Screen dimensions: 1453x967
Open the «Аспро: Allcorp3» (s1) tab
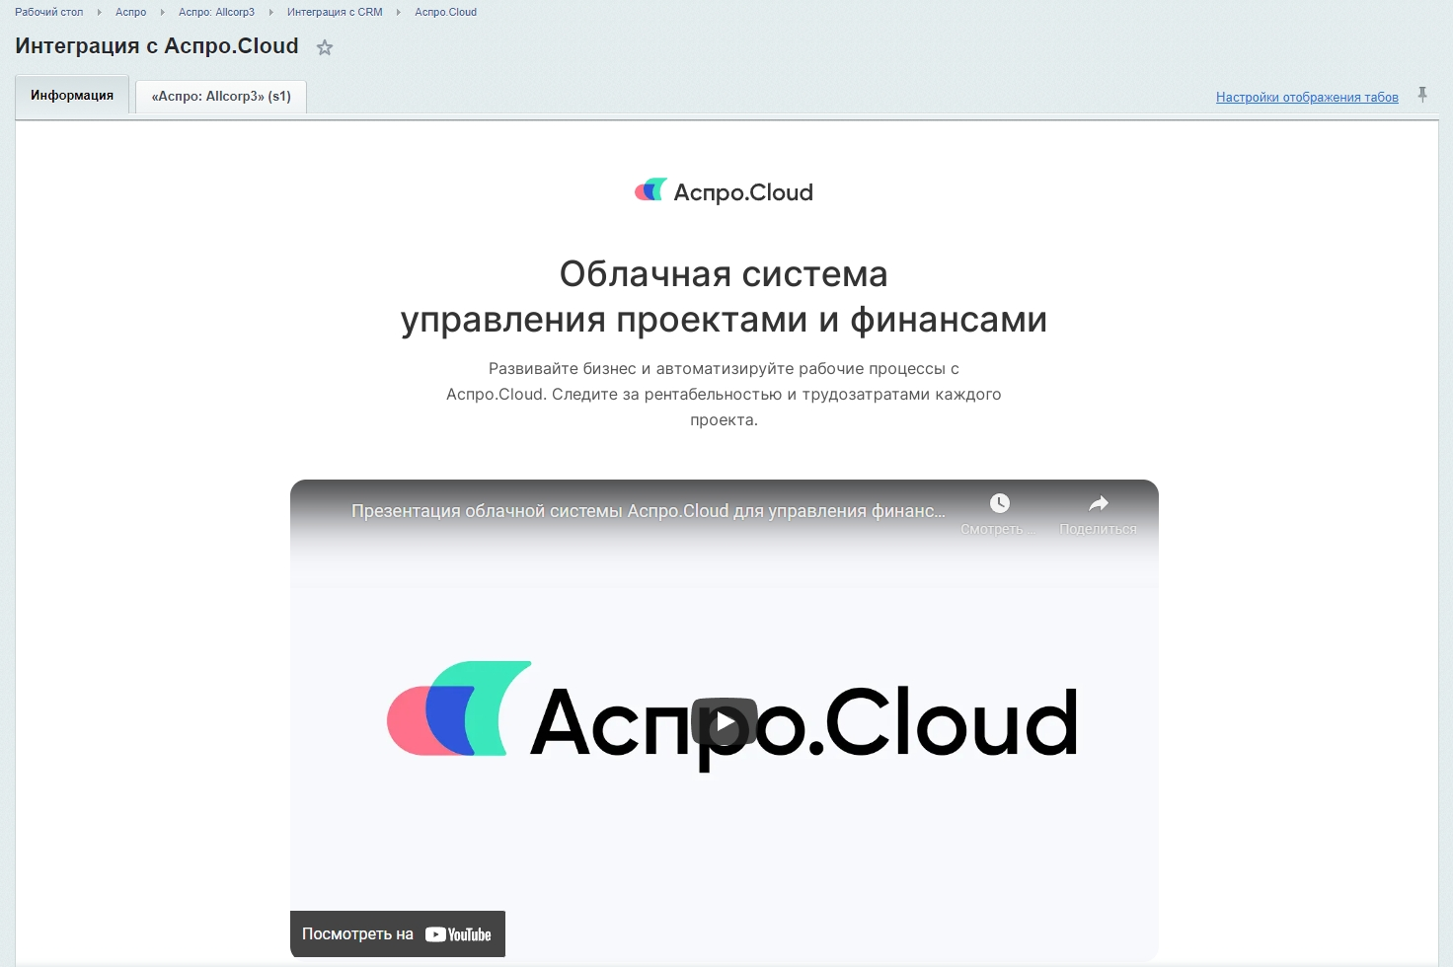tap(221, 97)
